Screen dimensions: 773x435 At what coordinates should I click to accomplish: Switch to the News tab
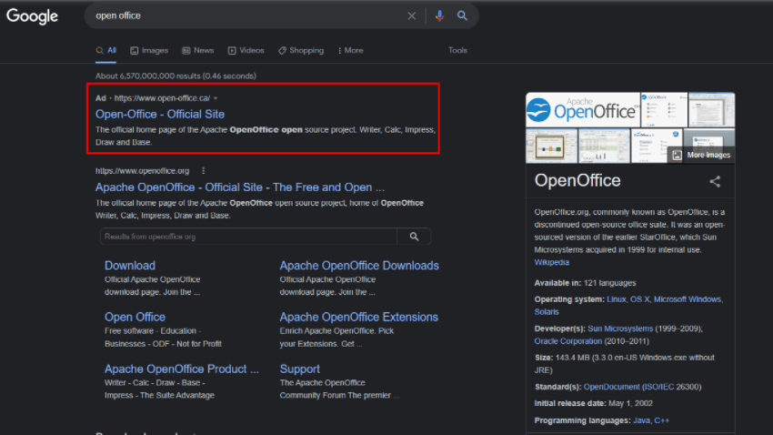(x=197, y=50)
